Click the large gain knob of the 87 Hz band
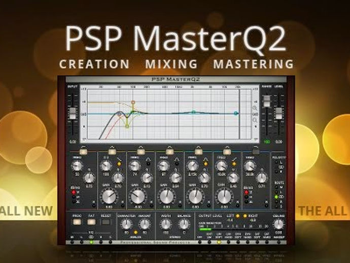 click(166, 196)
